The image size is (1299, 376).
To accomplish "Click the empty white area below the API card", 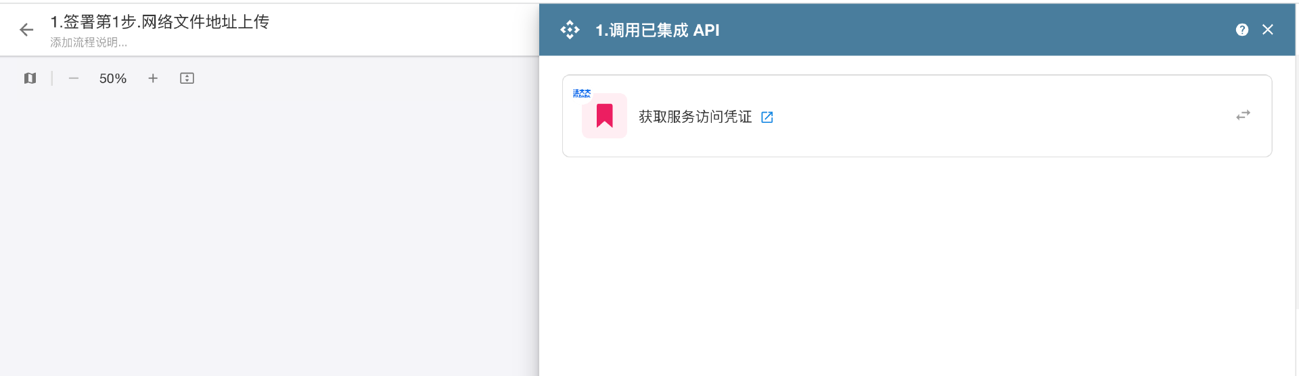I will (x=917, y=270).
